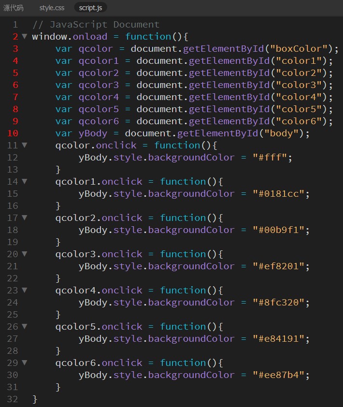This screenshot has height=407, width=343.
Task: Select the script.js tab
Action: 90,8
